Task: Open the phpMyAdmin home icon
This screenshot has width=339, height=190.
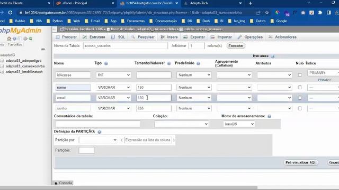Action: pyautogui.click(x=9, y=39)
